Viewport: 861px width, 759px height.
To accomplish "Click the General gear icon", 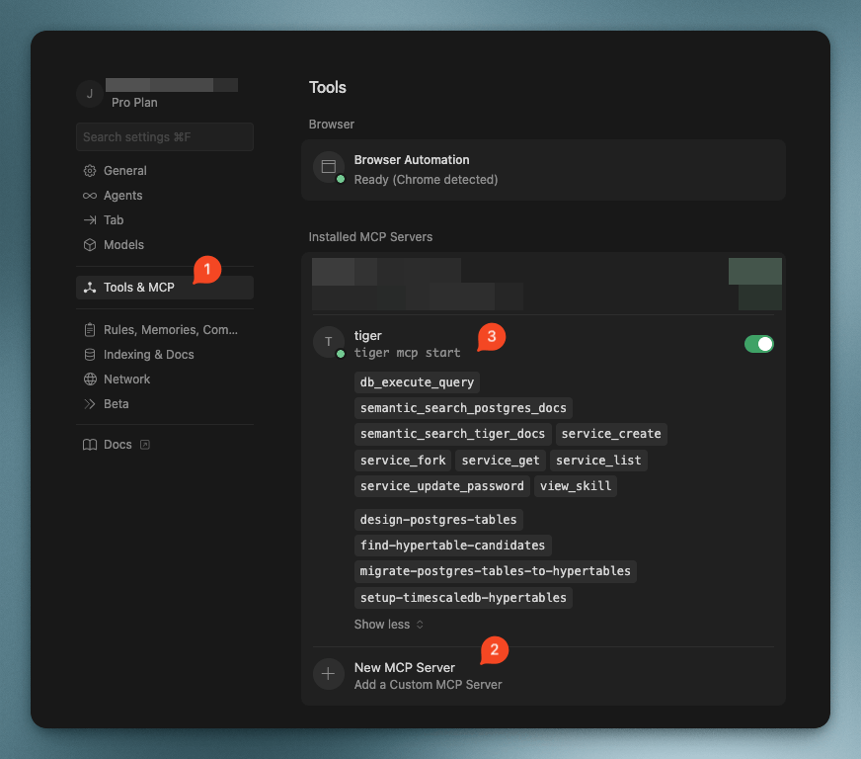I will click(x=90, y=171).
